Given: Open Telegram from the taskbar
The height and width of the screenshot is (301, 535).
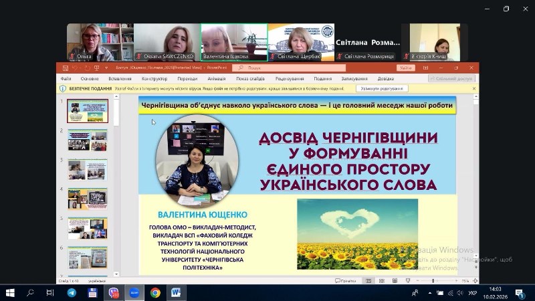Looking at the screenshot, I should pyautogui.click(x=72, y=293).
